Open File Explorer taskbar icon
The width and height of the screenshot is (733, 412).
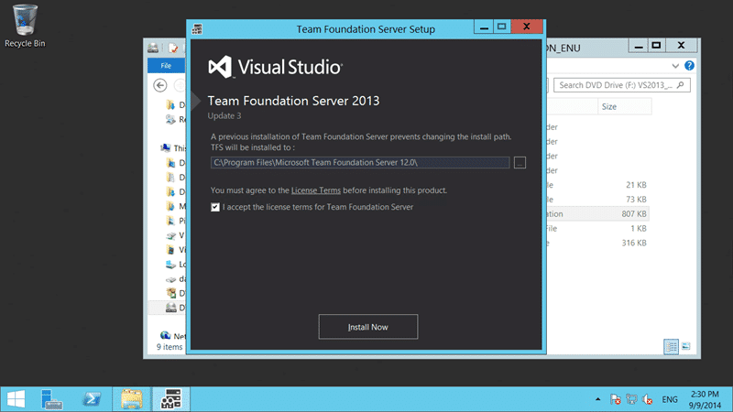pyautogui.click(x=132, y=399)
